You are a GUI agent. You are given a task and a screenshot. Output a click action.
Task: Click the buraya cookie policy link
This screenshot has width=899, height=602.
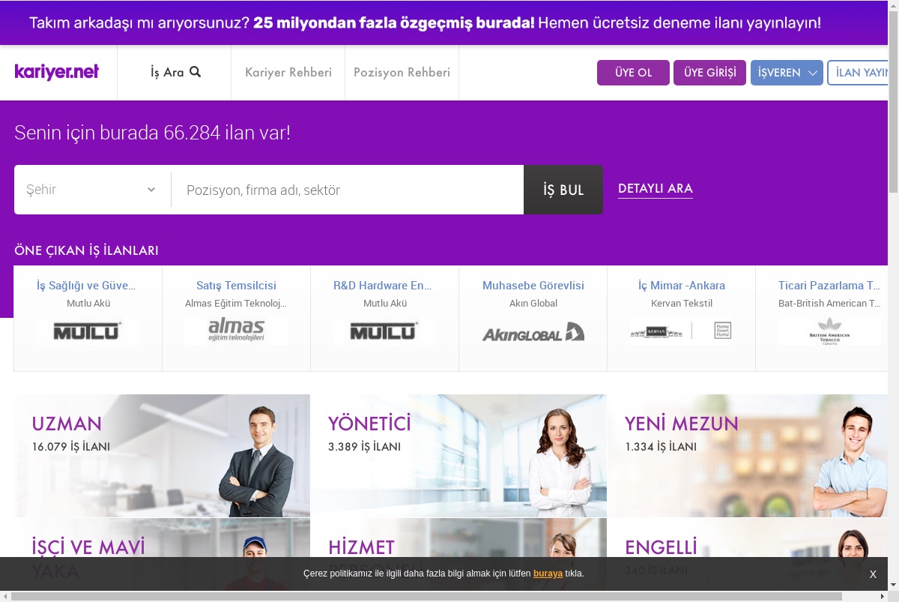tap(548, 574)
